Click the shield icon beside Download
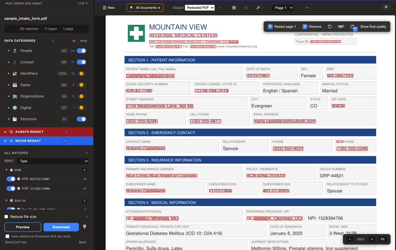This screenshot has width=396, height=250. click(x=84, y=227)
